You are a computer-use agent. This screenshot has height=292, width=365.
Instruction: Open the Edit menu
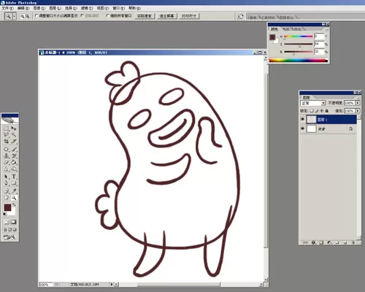coord(23,8)
